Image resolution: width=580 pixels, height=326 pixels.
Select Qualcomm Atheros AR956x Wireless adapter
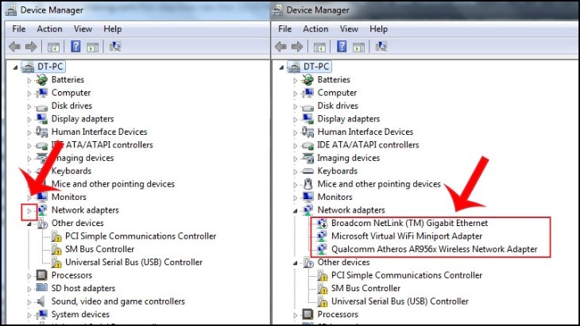434,249
